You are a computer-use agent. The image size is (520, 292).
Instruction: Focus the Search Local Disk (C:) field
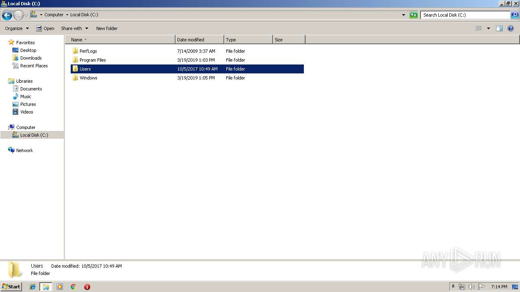[466, 15]
